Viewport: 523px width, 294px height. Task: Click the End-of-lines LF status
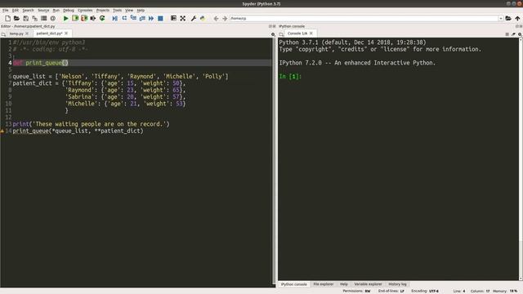(391, 292)
